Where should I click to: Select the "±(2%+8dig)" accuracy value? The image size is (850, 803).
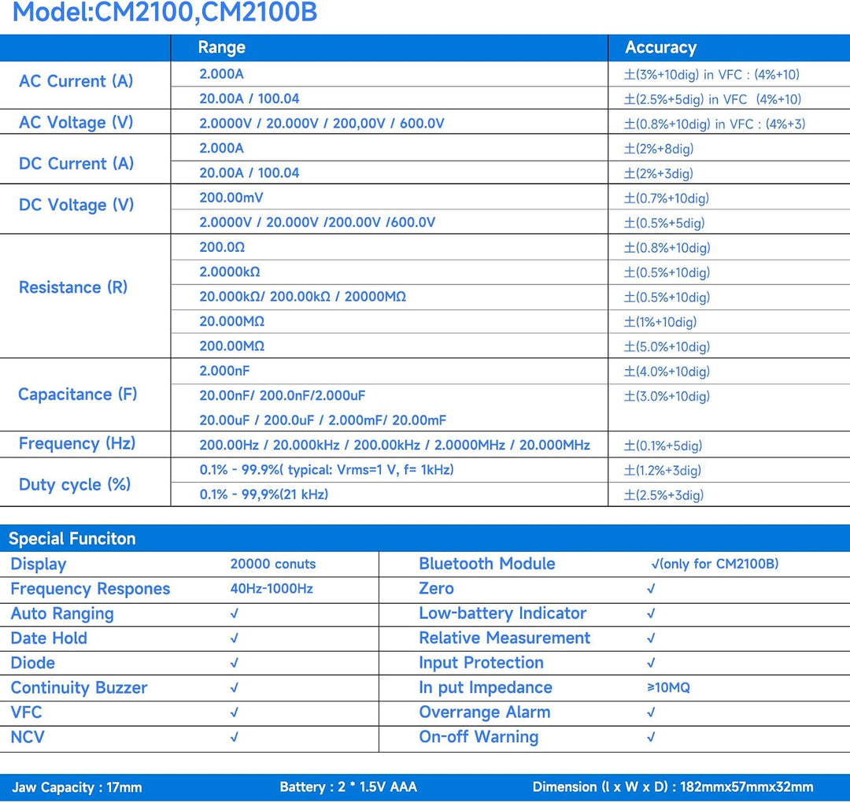click(x=659, y=149)
